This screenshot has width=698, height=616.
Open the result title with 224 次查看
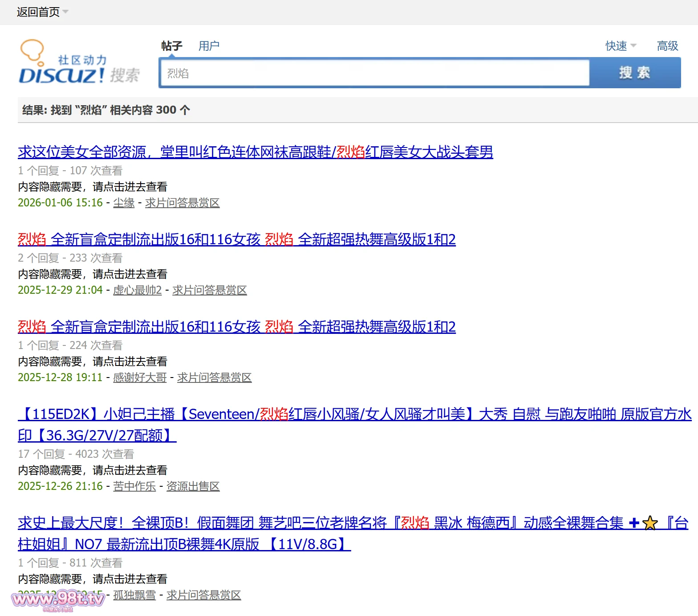point(236,327)
